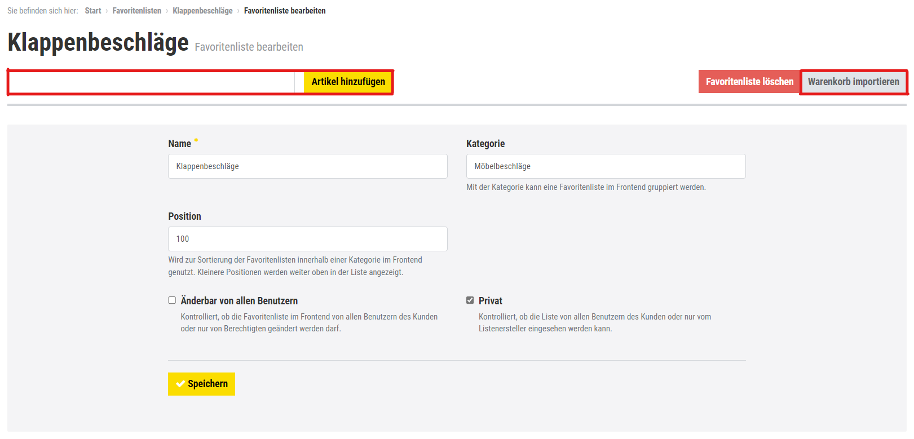
Task: Select the Kategorie field containing Möbelbeschläge
Action: point(606,166)
